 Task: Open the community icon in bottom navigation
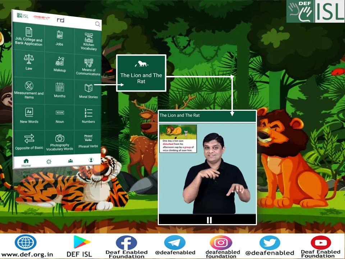70,161
